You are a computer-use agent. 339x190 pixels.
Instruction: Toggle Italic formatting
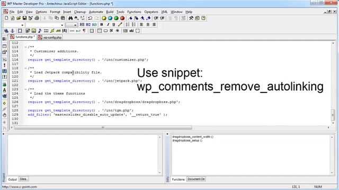click(108, 25)
